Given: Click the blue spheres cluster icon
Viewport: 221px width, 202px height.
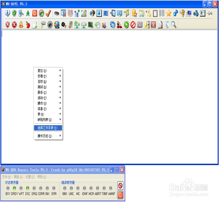Looking at the screenshot, I should [x=196, y=13].
